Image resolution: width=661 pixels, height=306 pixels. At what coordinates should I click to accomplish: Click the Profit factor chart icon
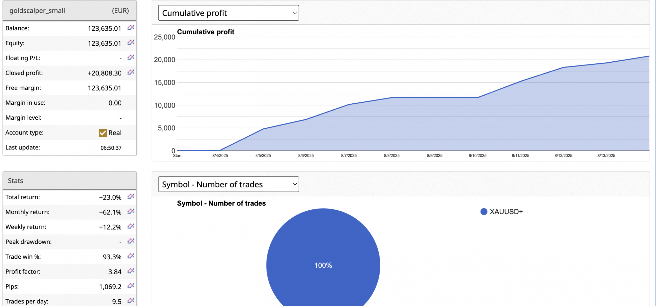pos(131,271)
